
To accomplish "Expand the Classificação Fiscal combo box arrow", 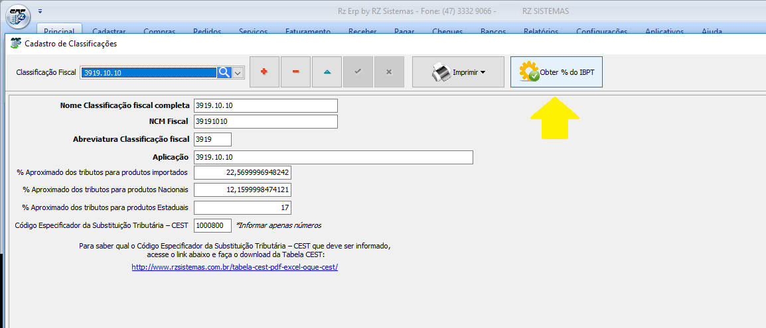I will (238, 73).
